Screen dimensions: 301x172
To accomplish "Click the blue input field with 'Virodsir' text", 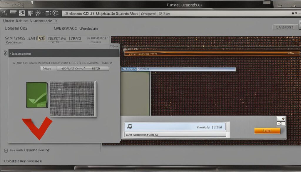I will pos(175,127).
